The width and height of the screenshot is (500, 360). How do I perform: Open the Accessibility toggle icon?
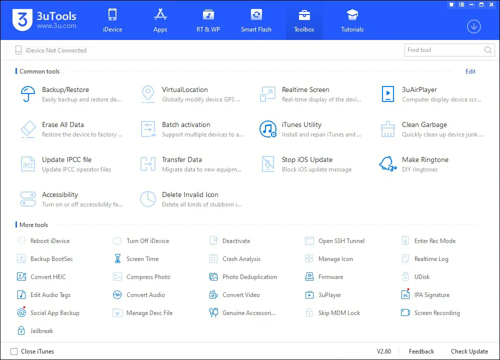27,198
